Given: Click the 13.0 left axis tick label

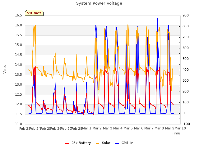Looking at the screenshot, I should pyautogui.click(x=19, y=84).
